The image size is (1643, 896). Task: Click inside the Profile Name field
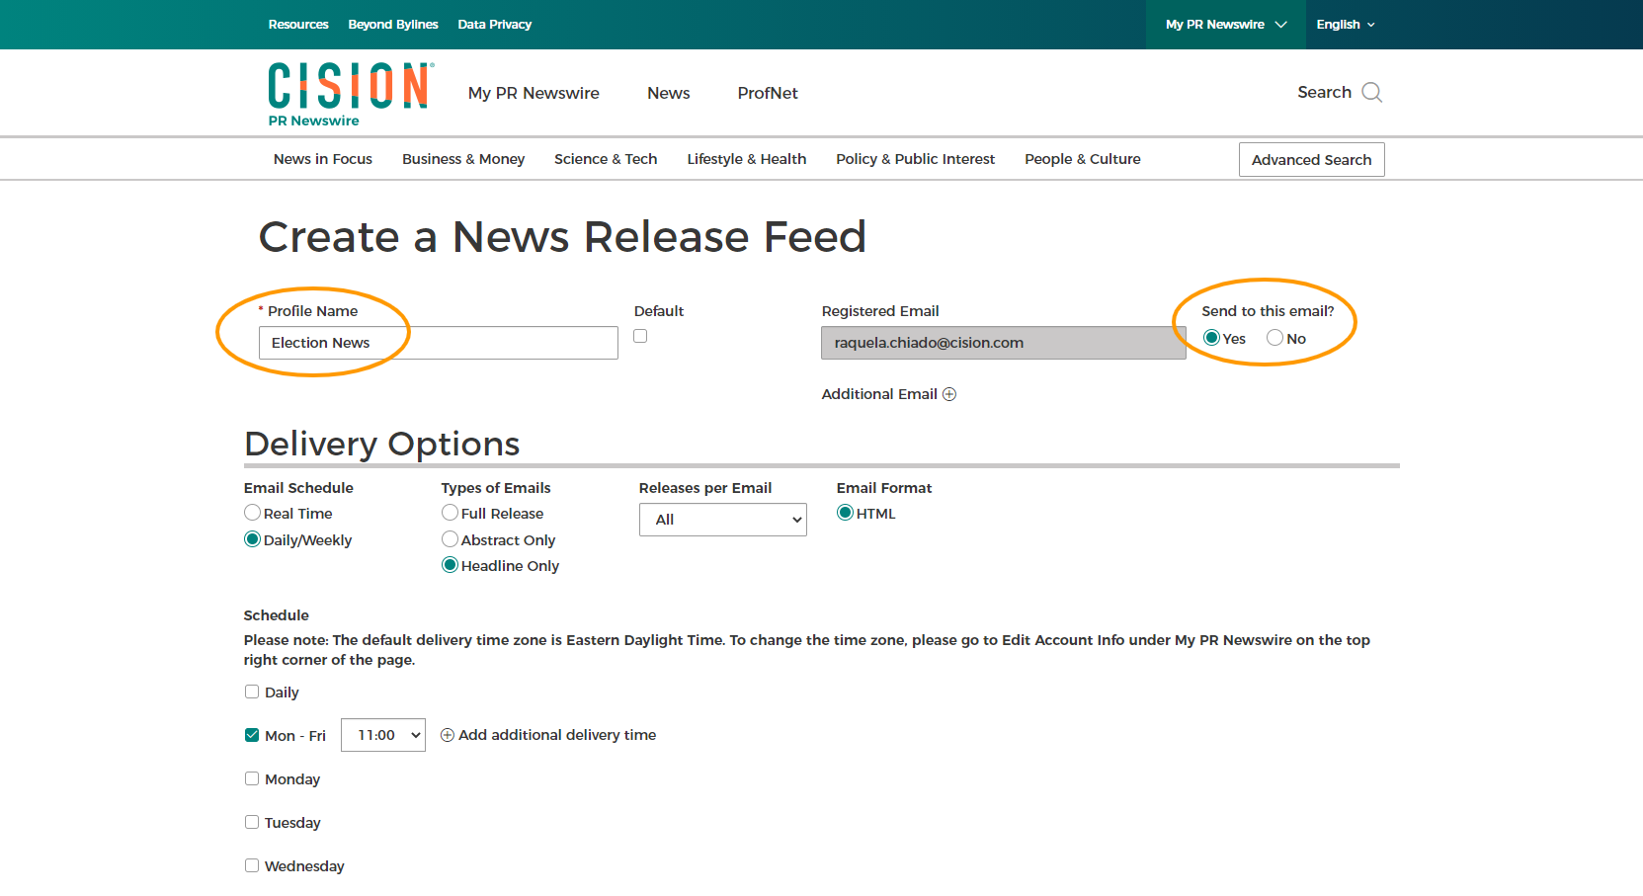point(438,343)
